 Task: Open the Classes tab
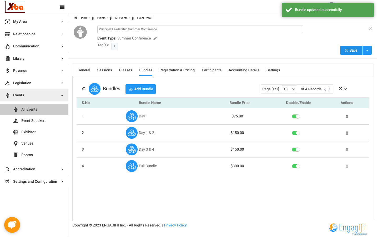click(x=125, y=70)
